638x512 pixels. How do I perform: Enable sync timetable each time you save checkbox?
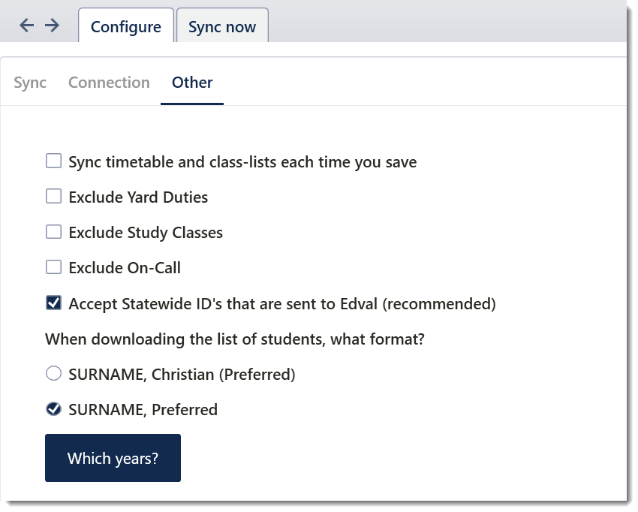53,161
